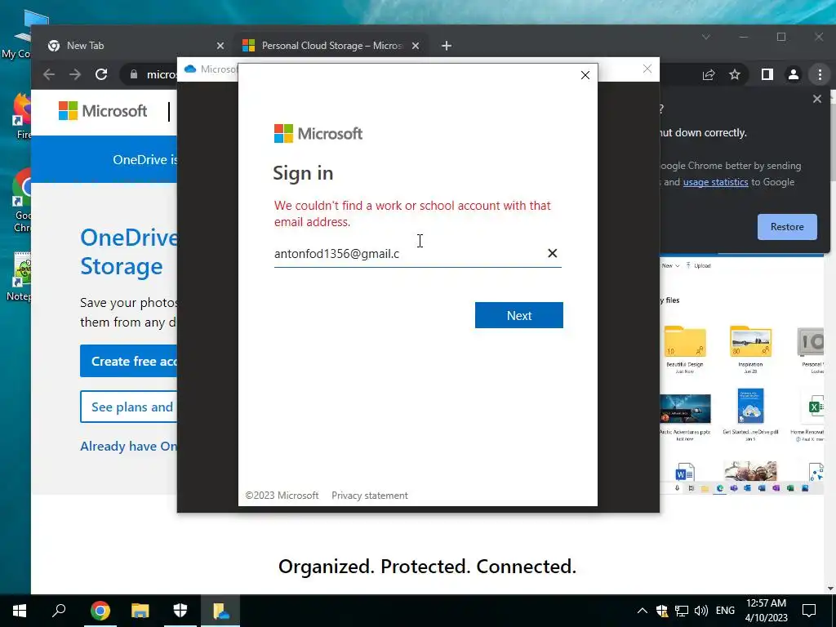Click the Create free account button
Screen dimensions: 836x627
[128, 361]
